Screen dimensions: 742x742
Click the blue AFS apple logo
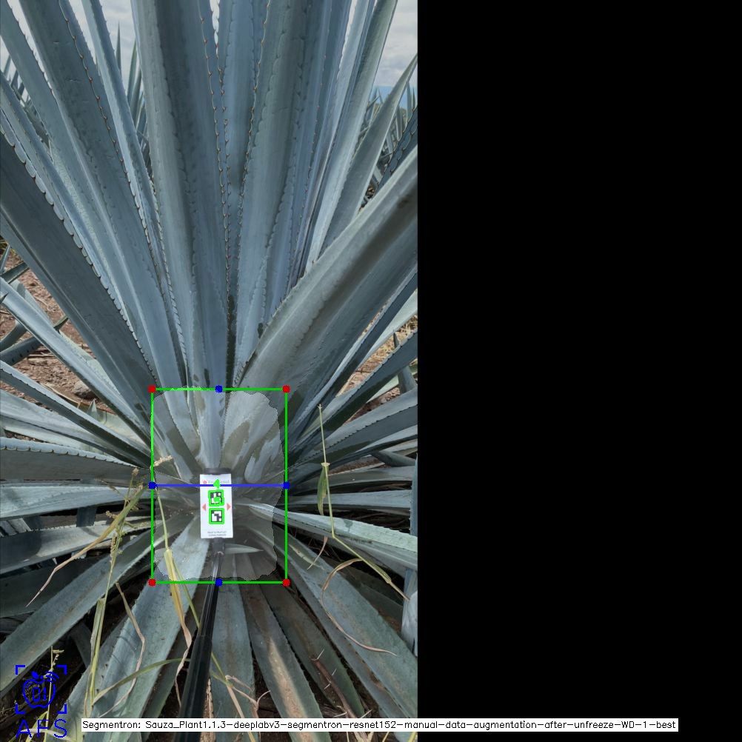(x=41, y=701)
